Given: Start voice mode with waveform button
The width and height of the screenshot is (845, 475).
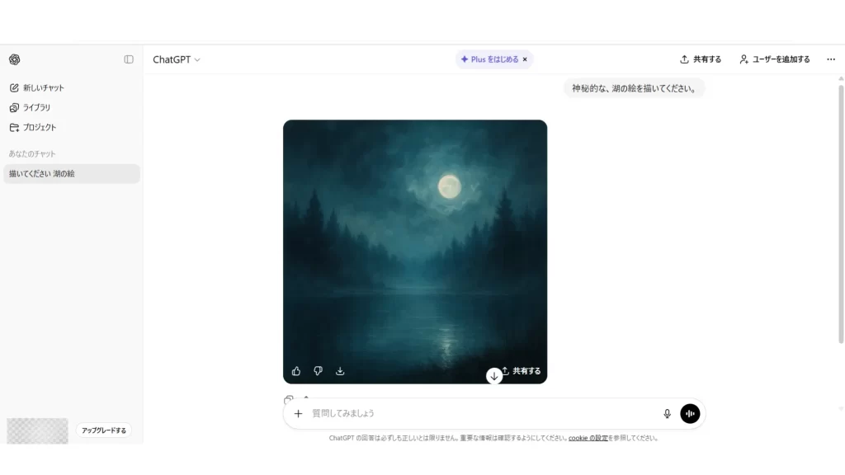Looking at the screenshot, I should (x=690, y=413).
